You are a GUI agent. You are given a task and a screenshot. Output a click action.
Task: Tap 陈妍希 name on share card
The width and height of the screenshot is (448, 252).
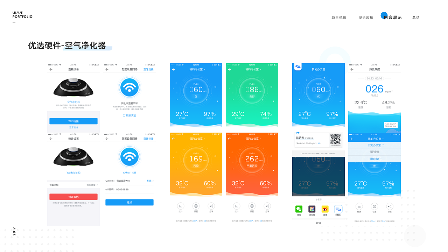300,138
